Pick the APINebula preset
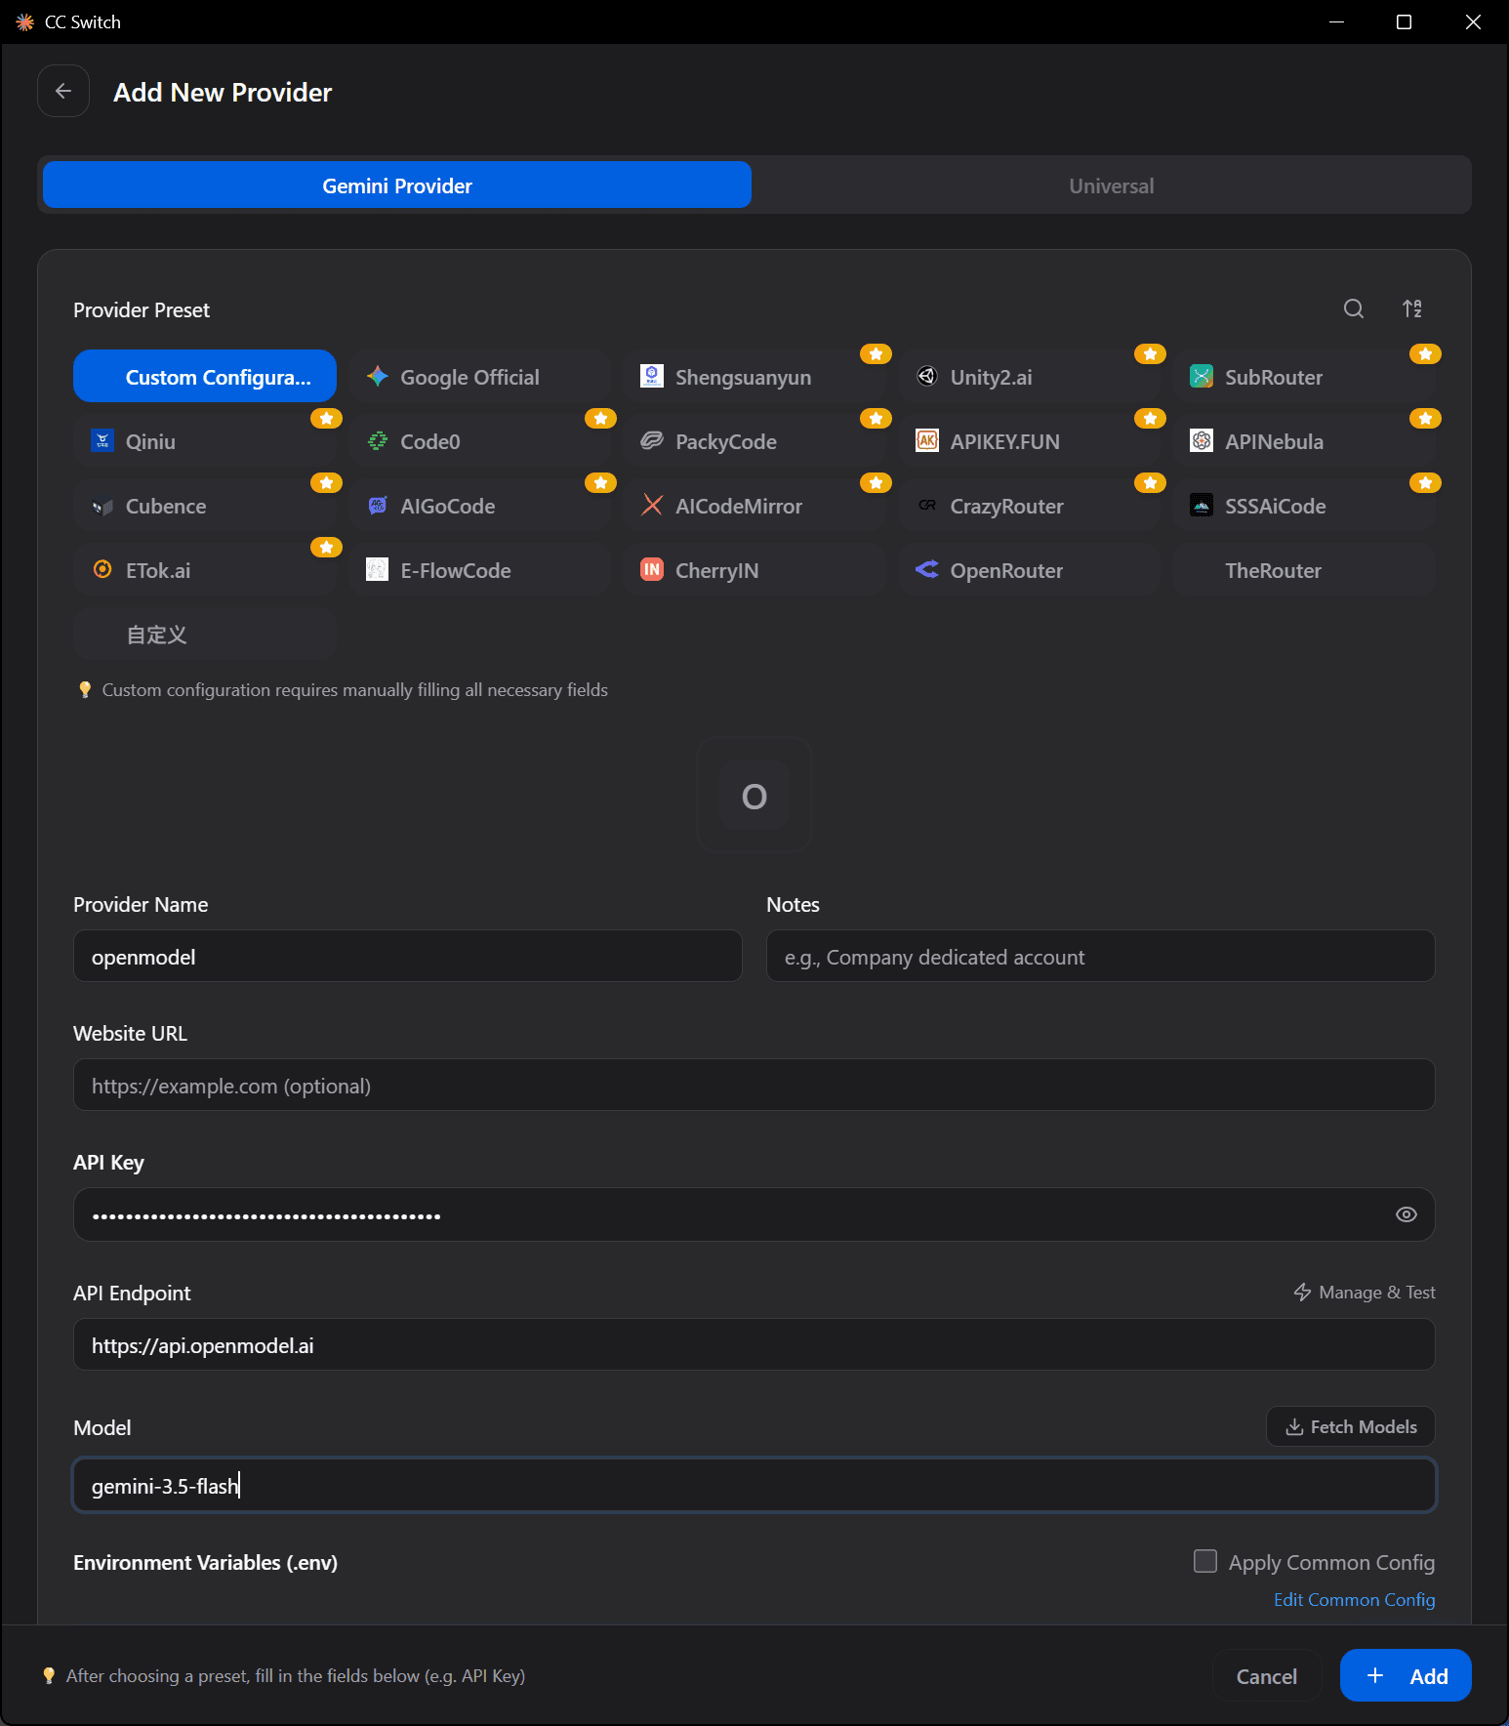Viewport: 1509px width, 1726px height. pos(1304,440)
